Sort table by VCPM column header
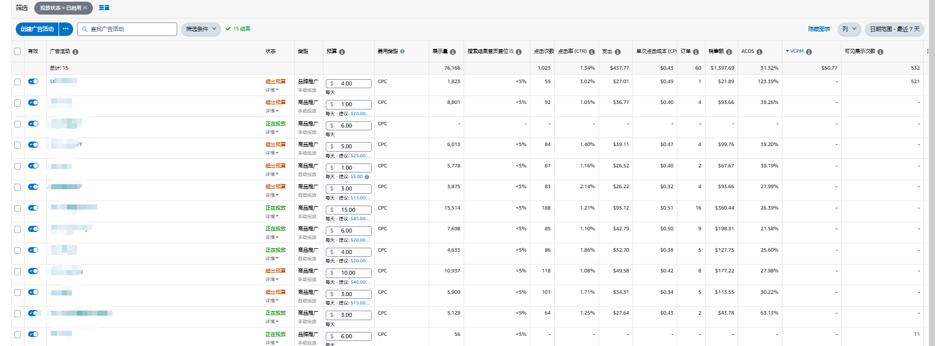Image resolution: width=935 pixels, height=346 pixels. click(796, 51)
